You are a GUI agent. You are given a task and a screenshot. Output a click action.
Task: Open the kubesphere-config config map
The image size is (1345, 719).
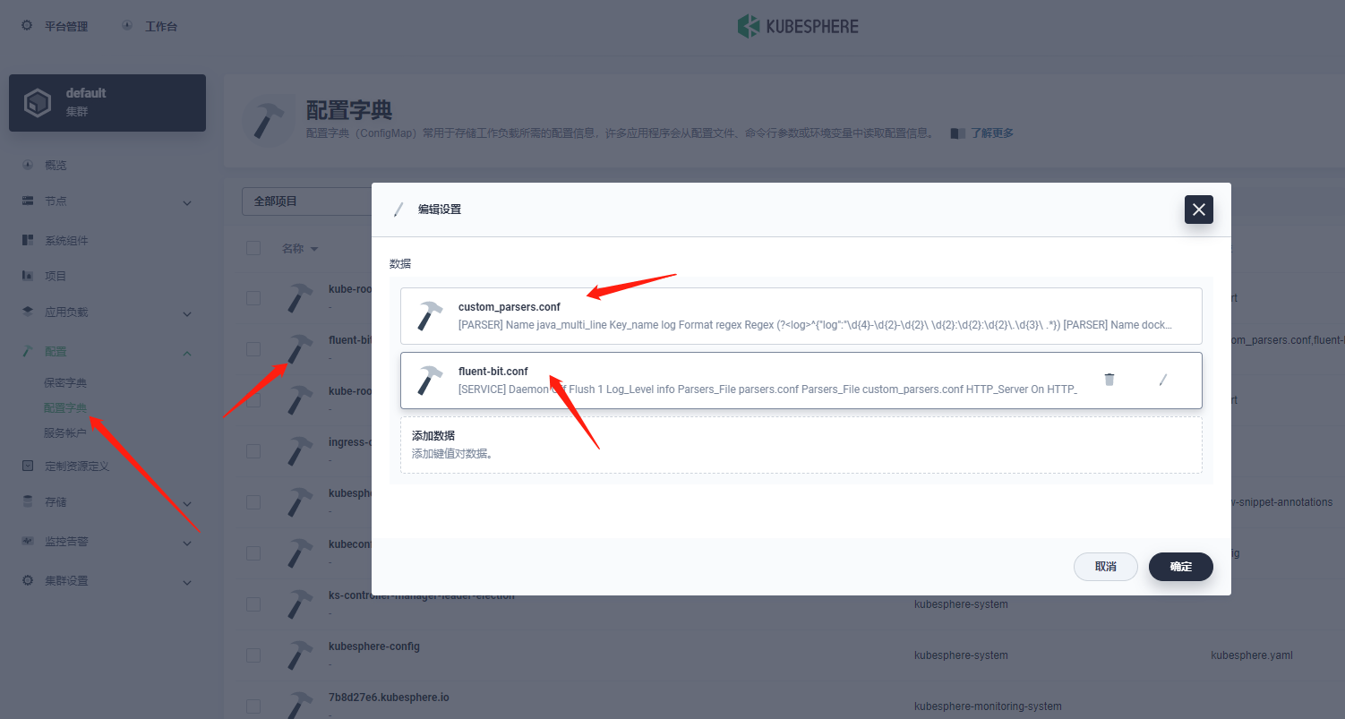(x=374, y=646)
